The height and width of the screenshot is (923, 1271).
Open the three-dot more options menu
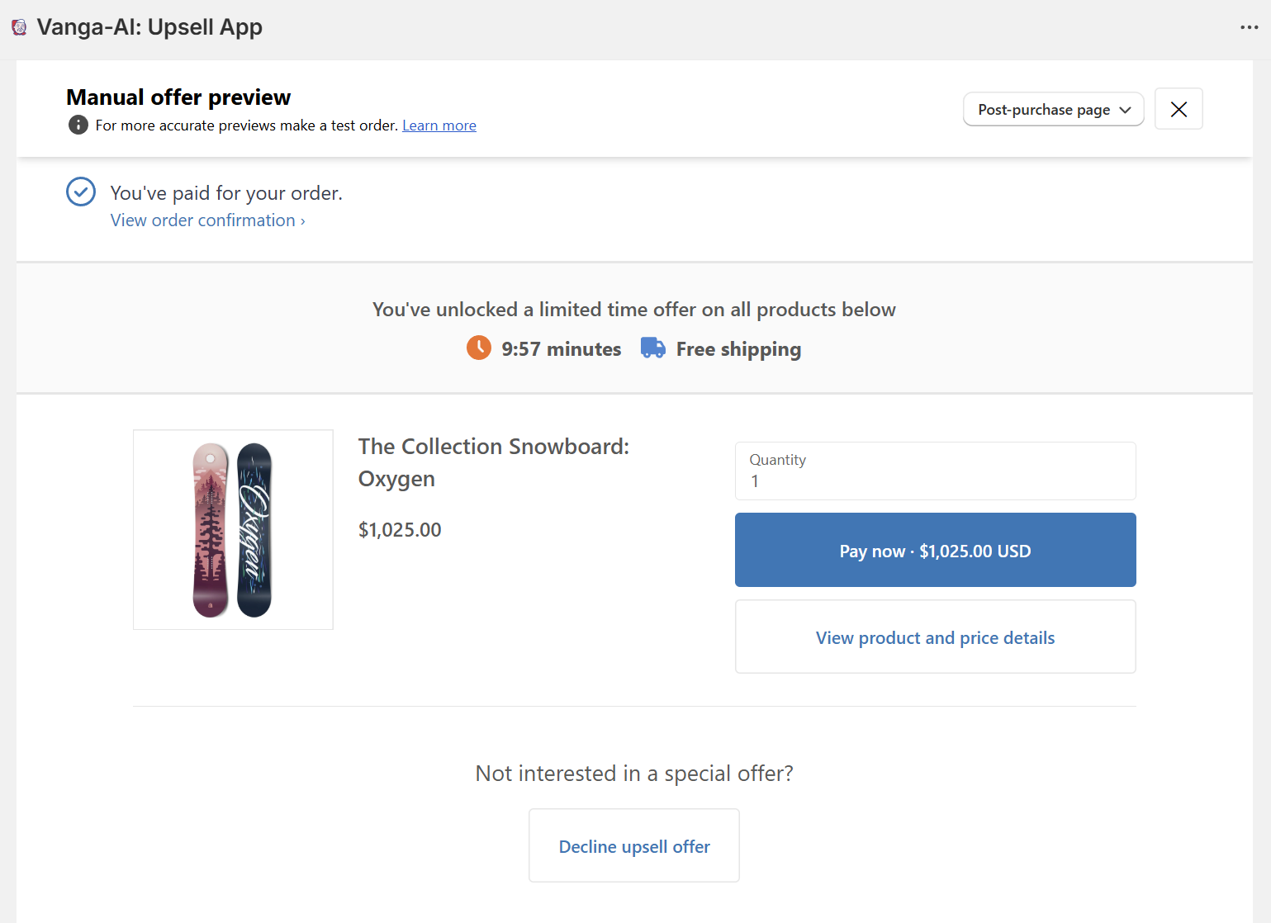(1249, 27)
